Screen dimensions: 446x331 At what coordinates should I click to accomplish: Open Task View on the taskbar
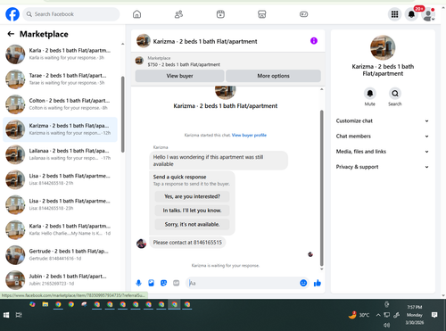[x=19, y=315]
